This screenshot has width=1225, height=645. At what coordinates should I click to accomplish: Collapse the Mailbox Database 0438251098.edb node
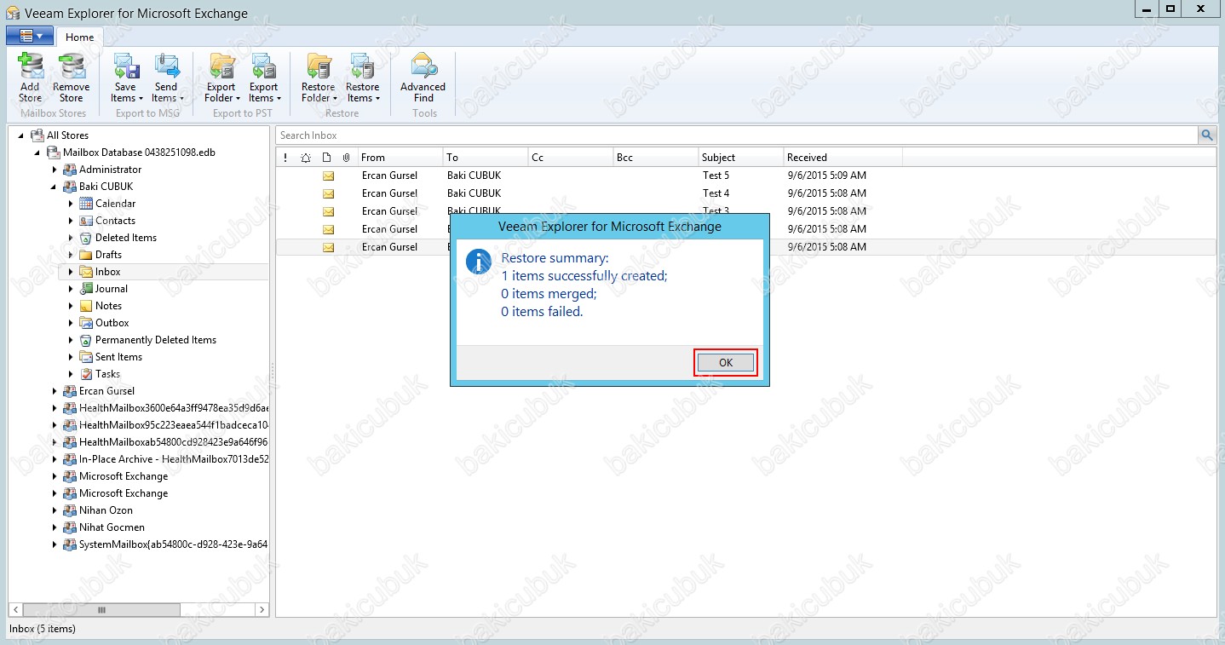point(37,153)
